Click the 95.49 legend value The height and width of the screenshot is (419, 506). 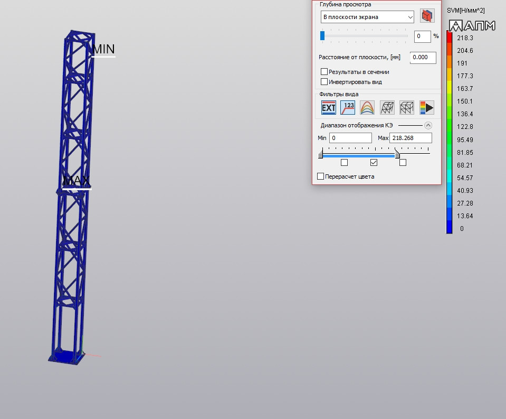465,140
